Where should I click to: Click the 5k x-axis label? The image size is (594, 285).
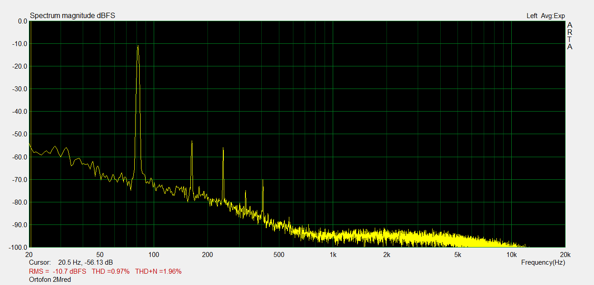click(x=457, y=254)
